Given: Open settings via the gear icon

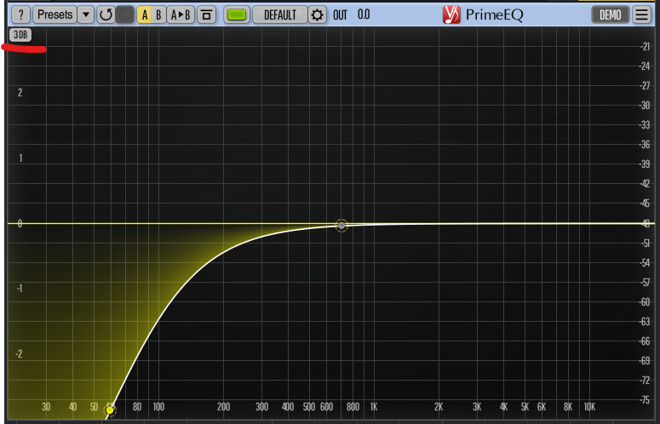Looking at the screenshot, I should coord(317,14).
